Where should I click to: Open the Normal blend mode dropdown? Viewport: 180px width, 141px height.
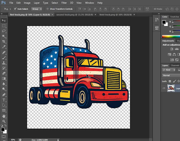(x=171, y=75)
